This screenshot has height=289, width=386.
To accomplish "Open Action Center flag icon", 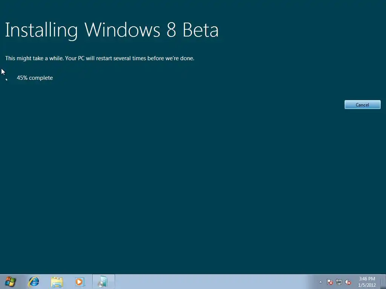I will click(329, 282).
